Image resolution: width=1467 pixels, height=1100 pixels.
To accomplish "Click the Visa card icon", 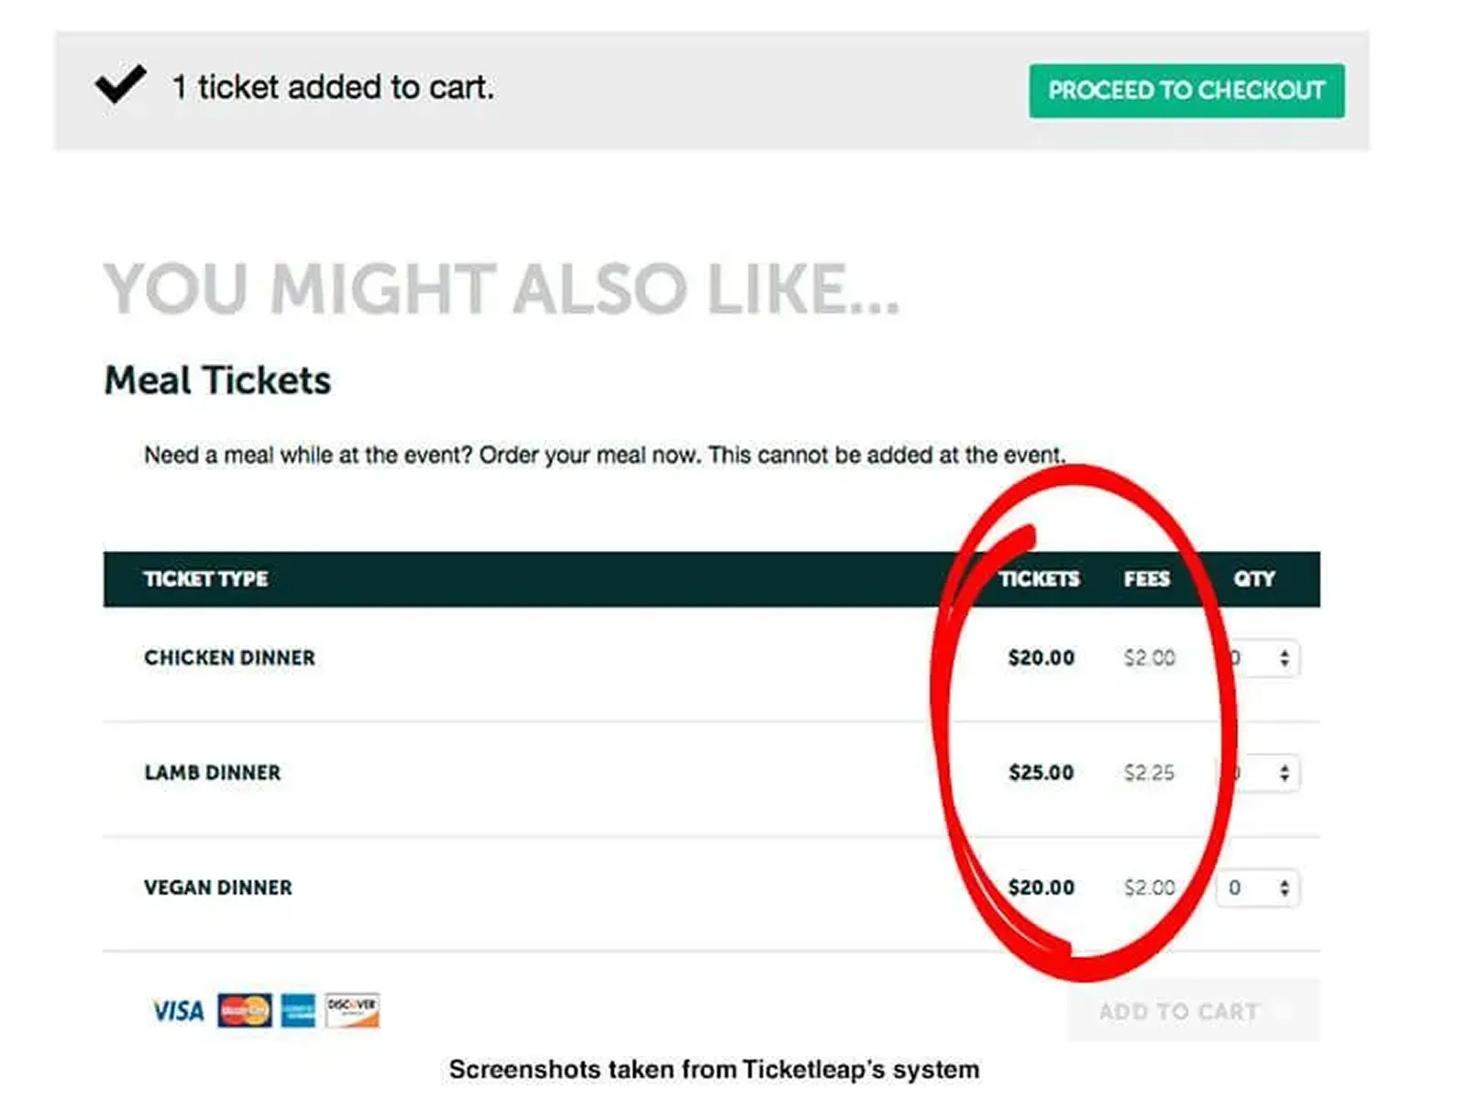I will pyautogui.click(x=180, y=1011).
